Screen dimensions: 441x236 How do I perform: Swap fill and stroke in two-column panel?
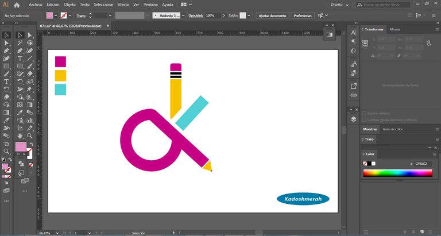pyautogui.click(x=31, y=144)
